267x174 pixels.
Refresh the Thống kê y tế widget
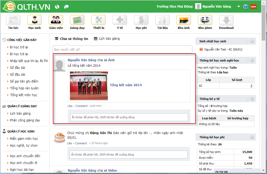(247, 99)
